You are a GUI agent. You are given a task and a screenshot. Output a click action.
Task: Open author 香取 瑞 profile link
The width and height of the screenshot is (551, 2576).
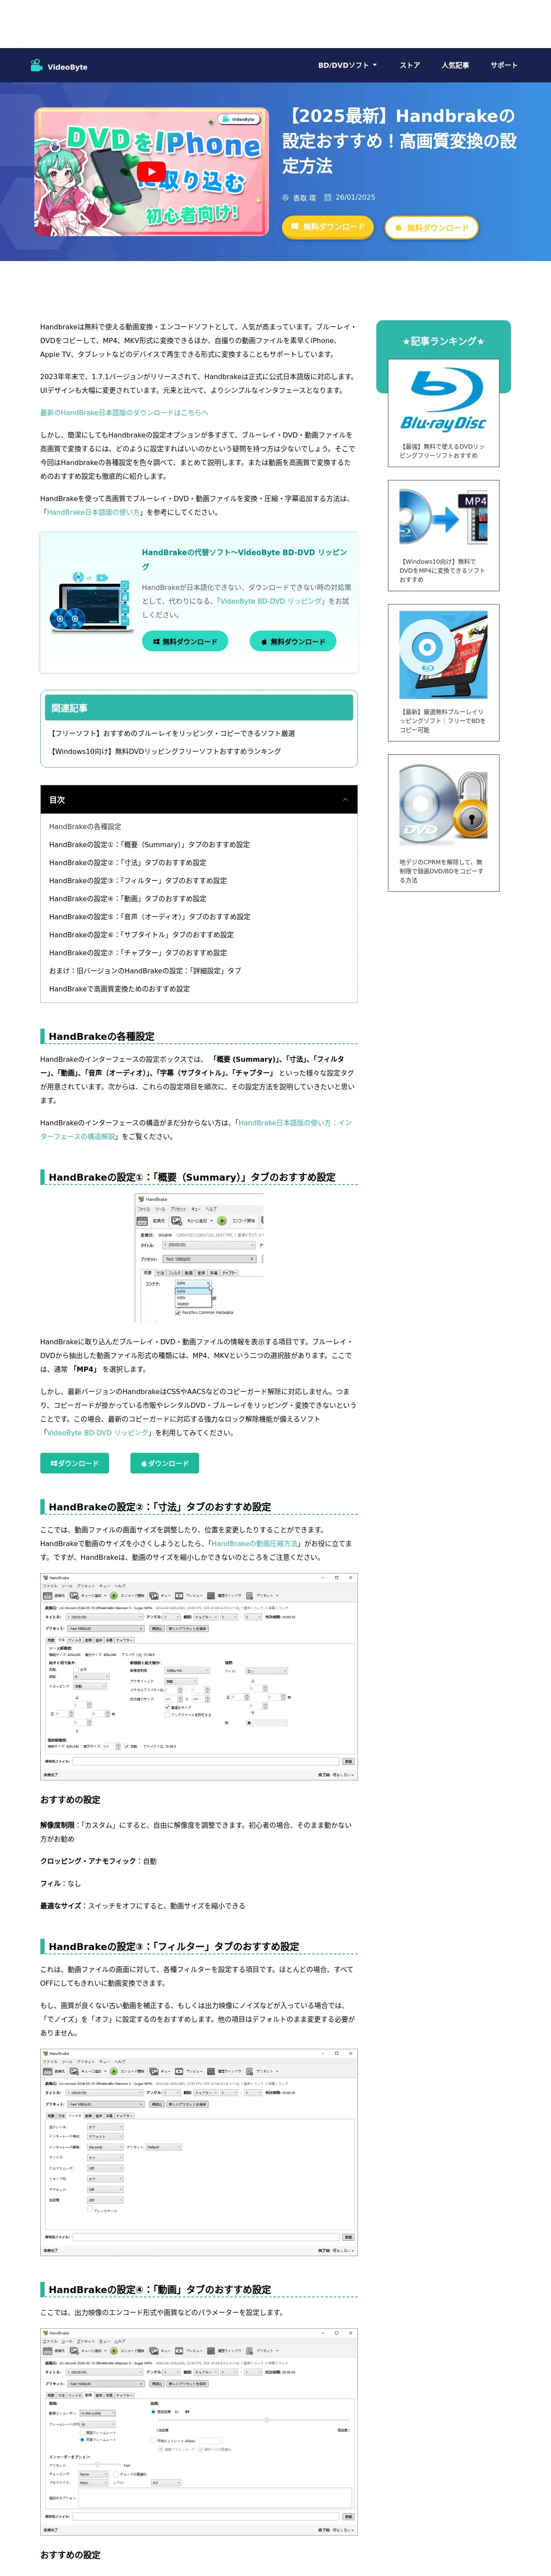(x=304, y=198)
